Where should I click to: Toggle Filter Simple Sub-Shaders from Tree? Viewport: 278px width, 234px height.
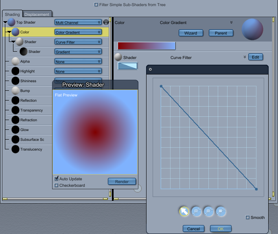click(x=96, y=4)
